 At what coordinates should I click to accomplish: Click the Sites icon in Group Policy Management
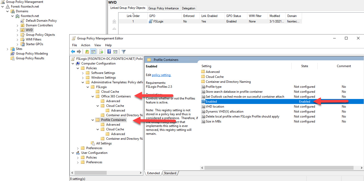point(13,49)
